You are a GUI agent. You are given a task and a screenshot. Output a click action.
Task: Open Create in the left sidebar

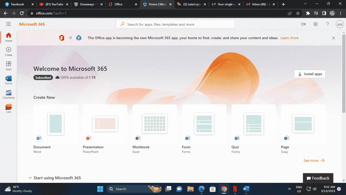[8, 51]
